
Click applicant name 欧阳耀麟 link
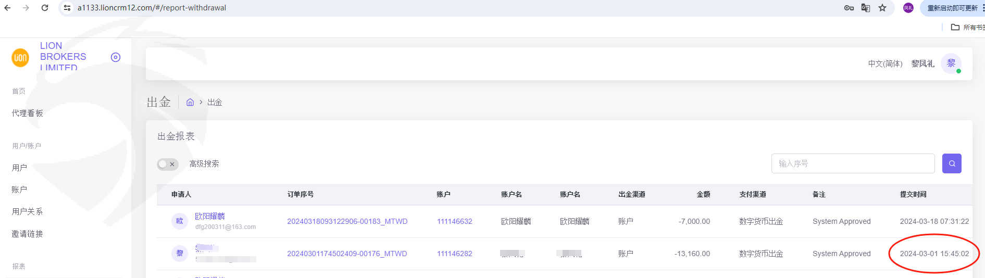(210, 216)
